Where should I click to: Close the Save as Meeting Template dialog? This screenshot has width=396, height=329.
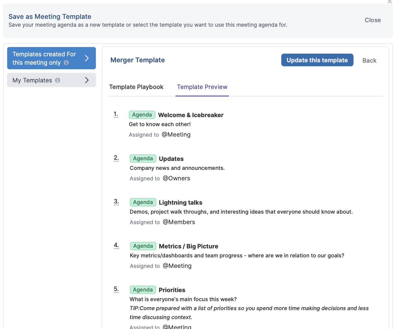[373, 20]
